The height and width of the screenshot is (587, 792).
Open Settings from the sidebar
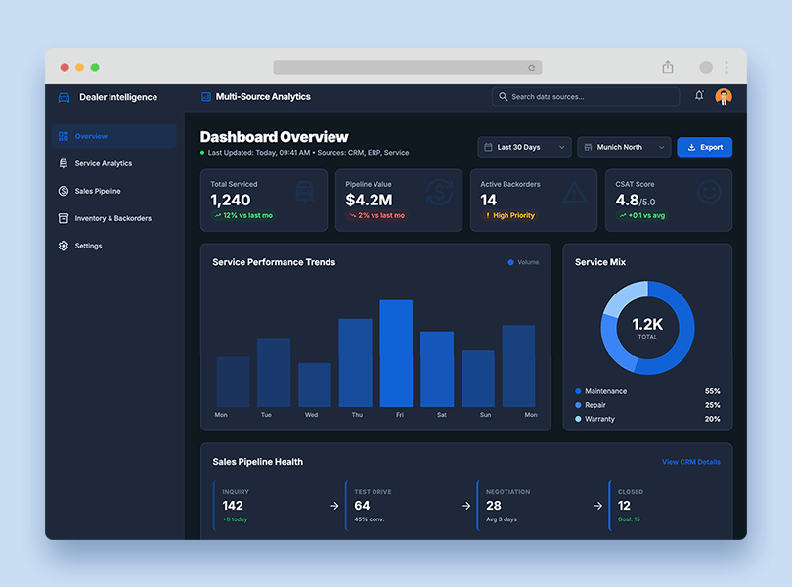pos(88,246)
